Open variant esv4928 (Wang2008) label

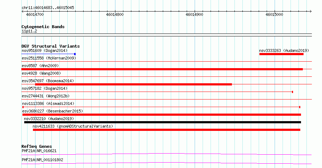click(x=41, y=73)
